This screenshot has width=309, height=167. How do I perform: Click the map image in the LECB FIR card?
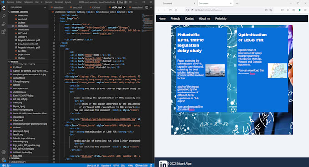[x=277, y=70]
